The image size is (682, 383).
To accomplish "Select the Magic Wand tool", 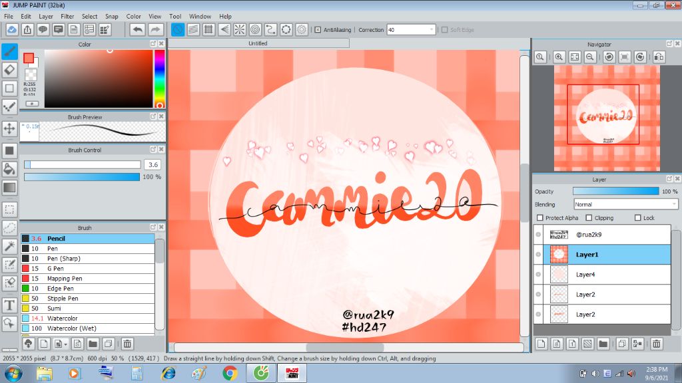I will [x=9, y=246].
